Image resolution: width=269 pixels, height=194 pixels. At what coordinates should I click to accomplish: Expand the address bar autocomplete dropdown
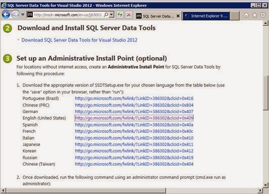pyautogui.click(x=112, y=15)
